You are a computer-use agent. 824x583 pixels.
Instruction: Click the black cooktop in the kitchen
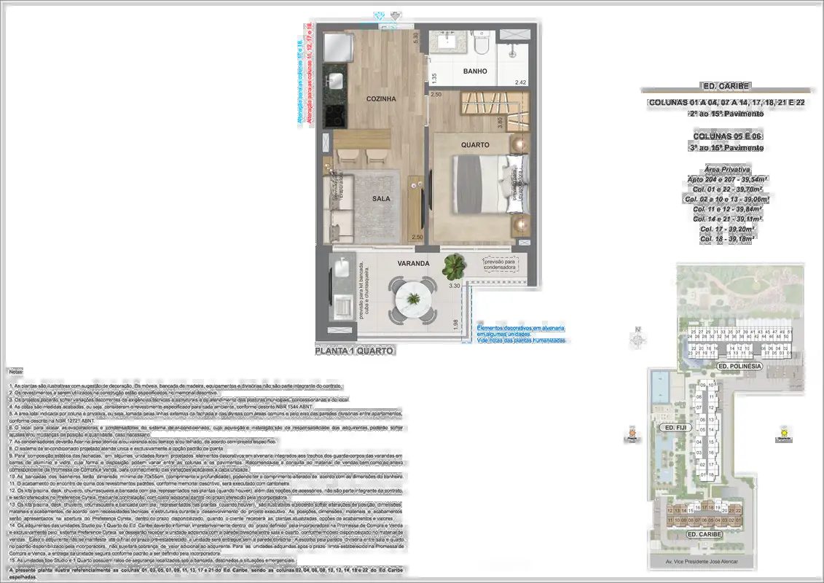[x=334, y=116]
